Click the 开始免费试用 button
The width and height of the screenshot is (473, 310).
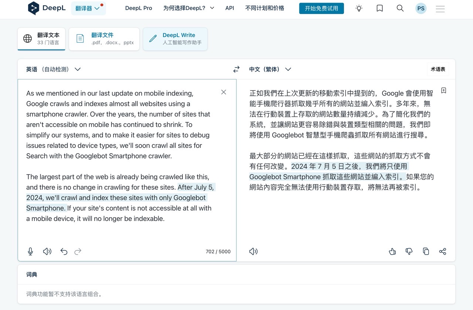321,8
